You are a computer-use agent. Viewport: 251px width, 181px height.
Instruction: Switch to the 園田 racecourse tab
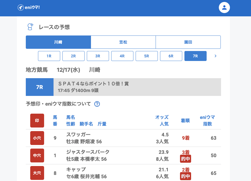point(188,42)
